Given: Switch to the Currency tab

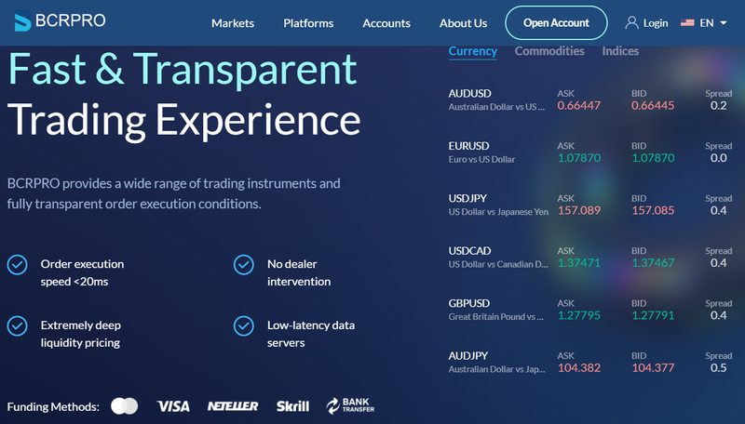Looking at the screenshot, I should pos(473,51).
